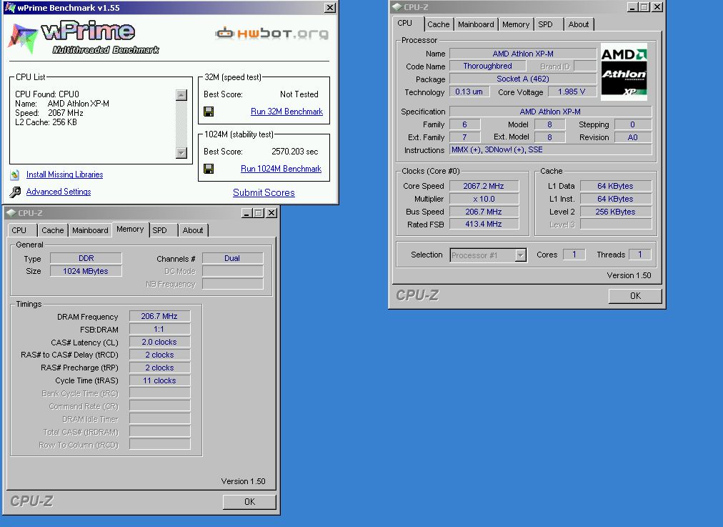This screenshot has height=527, width=723.
Task: Click the Revision value A0
Action: click(633, 137)
